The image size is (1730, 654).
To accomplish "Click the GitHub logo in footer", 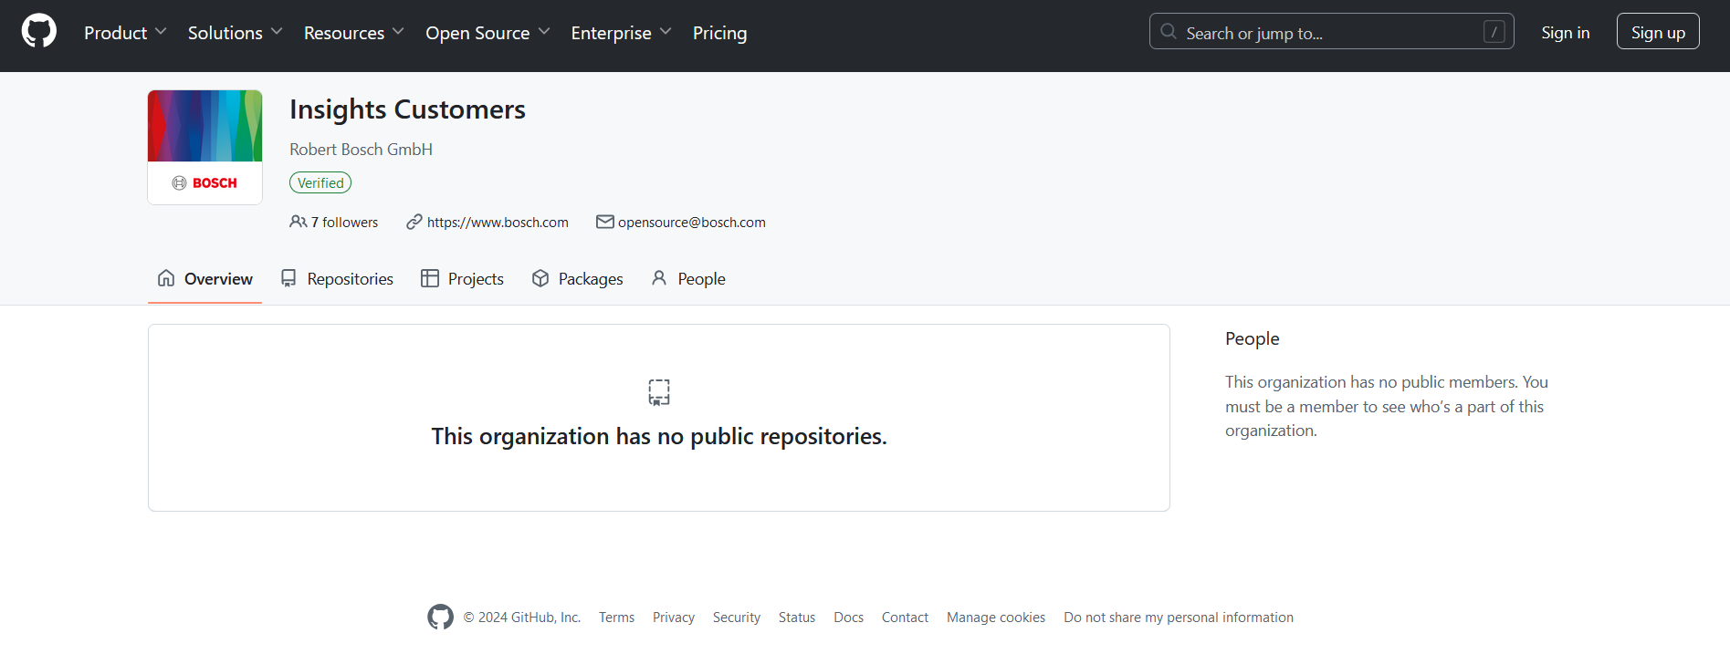I will [440, 618].
